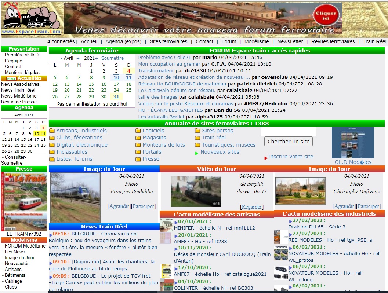Open the Le Train n°392 magazine cover

click(x=24, y=202)
